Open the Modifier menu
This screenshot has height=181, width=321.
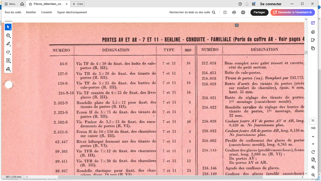click(x=31, y=12)
